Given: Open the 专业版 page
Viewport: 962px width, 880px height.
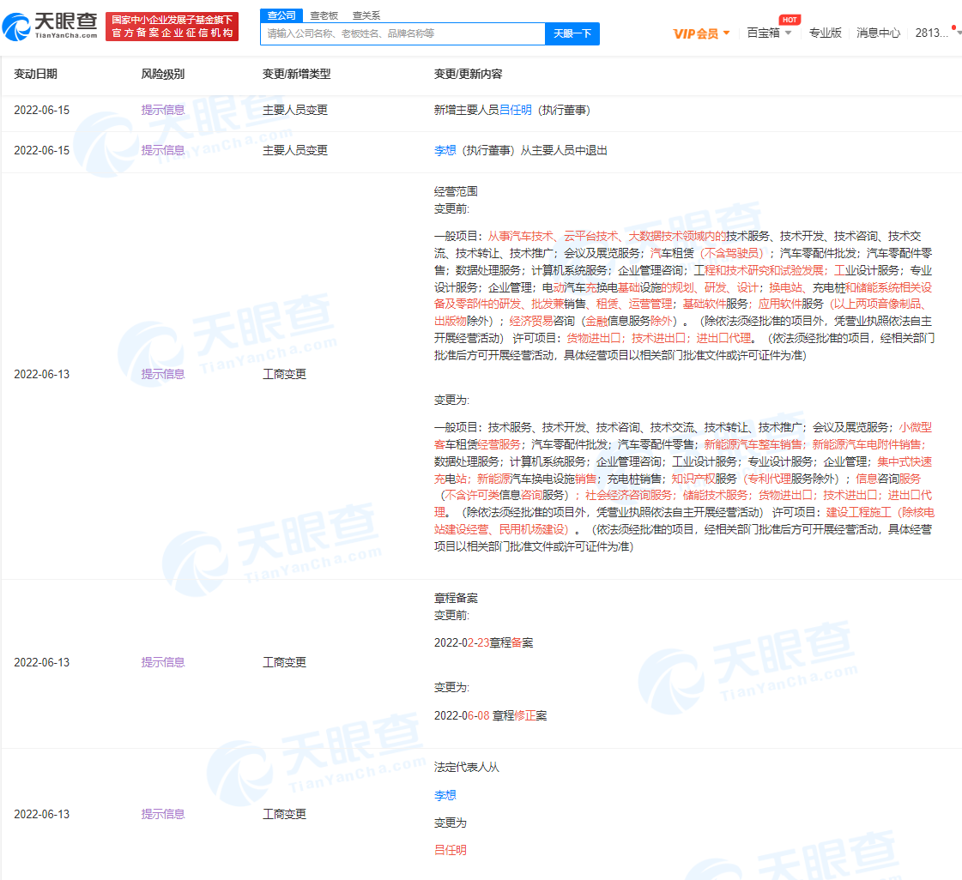Looking at the screenshot, I should (x=826, y=33).
